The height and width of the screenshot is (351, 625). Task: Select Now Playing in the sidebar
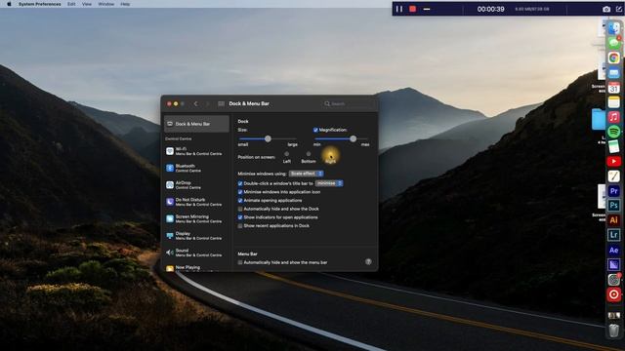tap(196, 268)
